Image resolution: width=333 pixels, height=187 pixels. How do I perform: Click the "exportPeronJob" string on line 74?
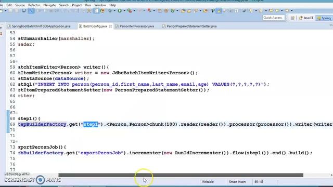point(100,153)
